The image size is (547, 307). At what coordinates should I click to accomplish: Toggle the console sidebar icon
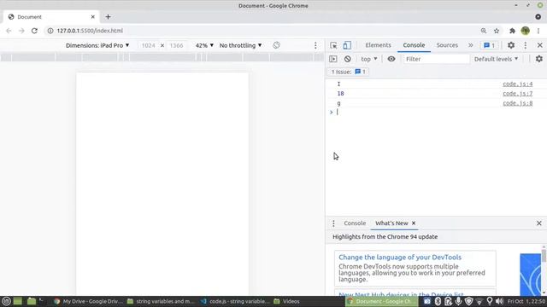tap(333, 59)
